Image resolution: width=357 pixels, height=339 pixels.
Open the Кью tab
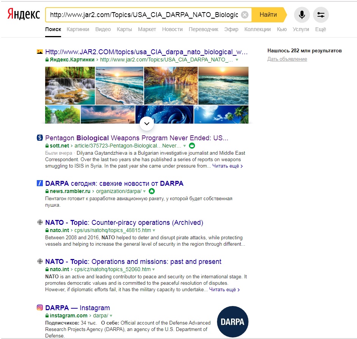click(x=282, y=29)
